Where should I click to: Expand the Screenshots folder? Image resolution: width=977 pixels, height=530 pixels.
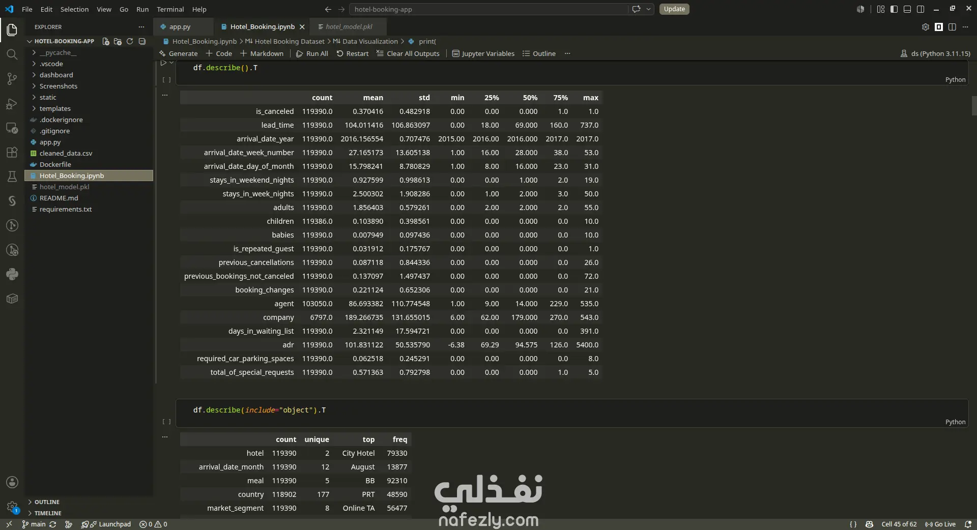coord(89,86)
